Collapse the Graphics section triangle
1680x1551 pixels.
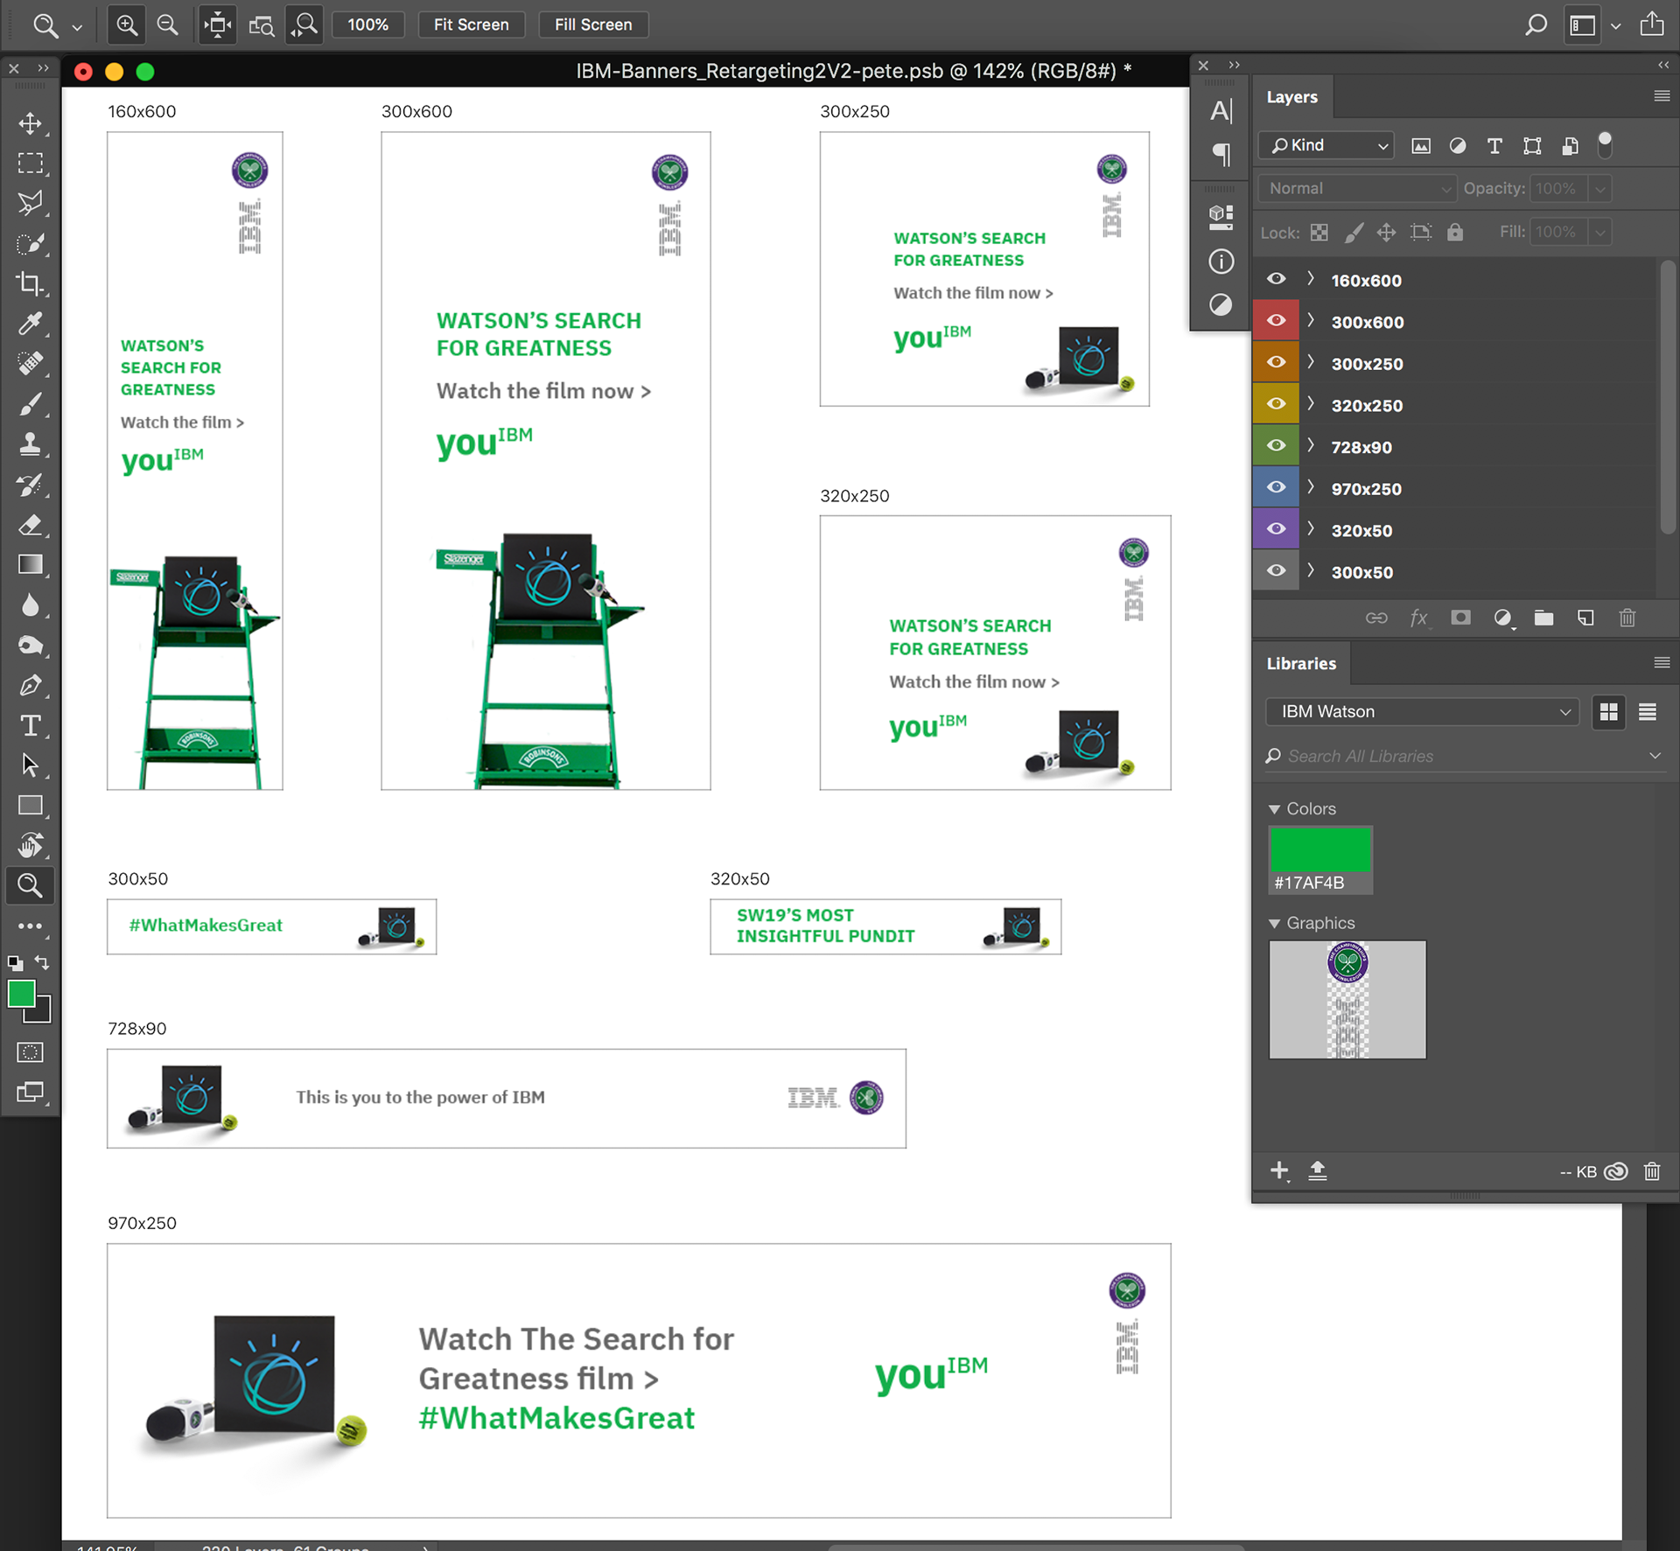(1275, 924)
